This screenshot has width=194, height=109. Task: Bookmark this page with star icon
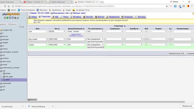[x=167, y=6]
